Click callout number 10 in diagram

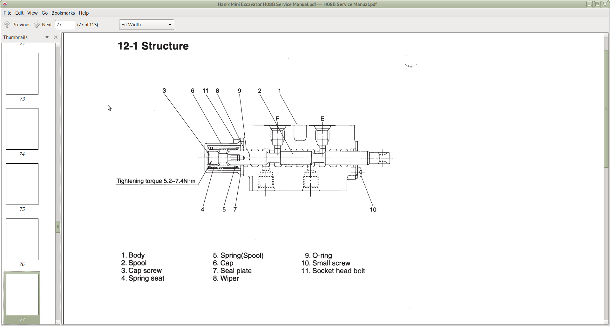[x=373, y=210]
